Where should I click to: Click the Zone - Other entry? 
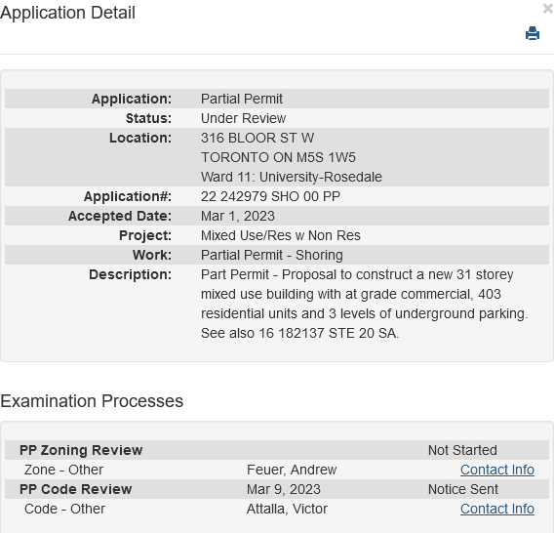63,470
